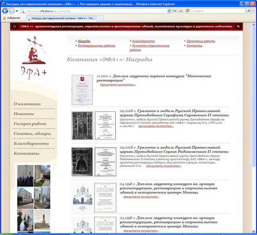The image size is (257, 235).
Task: Open the Серафима Саровского certificate document thumbnail
Action: click(x=105, y=126)
